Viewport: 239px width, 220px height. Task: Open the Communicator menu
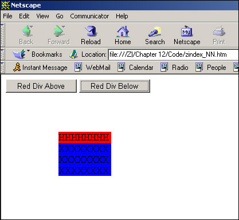[x=89, y=16]
